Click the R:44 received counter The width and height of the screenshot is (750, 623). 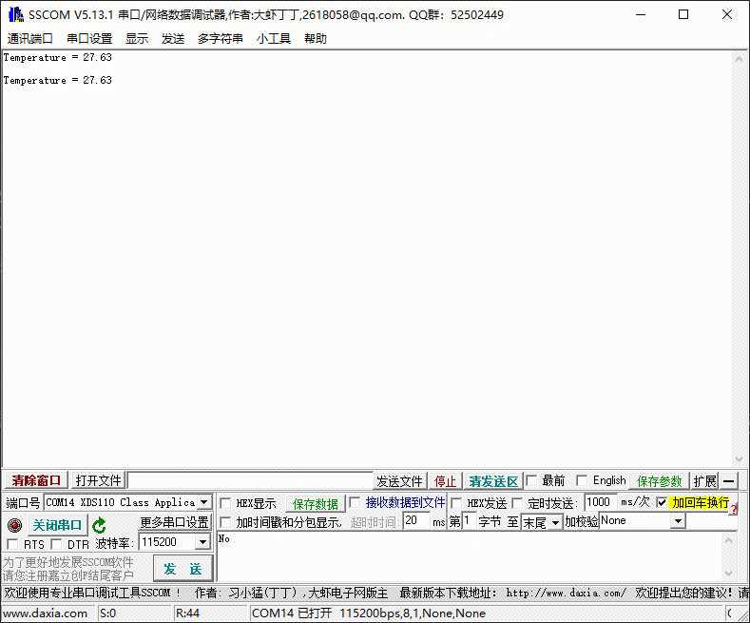pyautogui.click(x=187, y=613)
